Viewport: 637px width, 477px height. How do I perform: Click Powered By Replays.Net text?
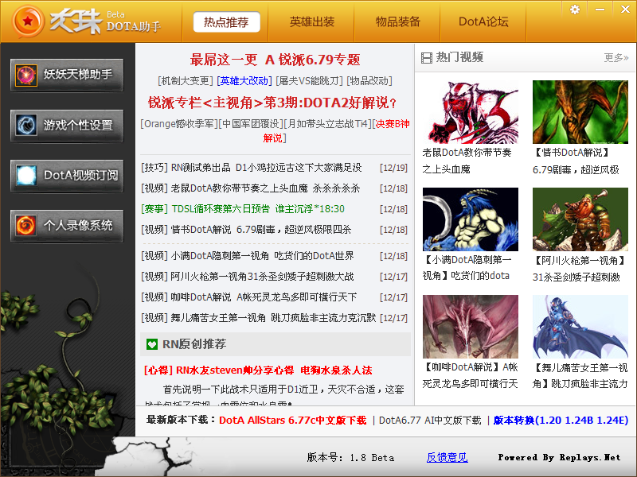[x=560, y=458]
